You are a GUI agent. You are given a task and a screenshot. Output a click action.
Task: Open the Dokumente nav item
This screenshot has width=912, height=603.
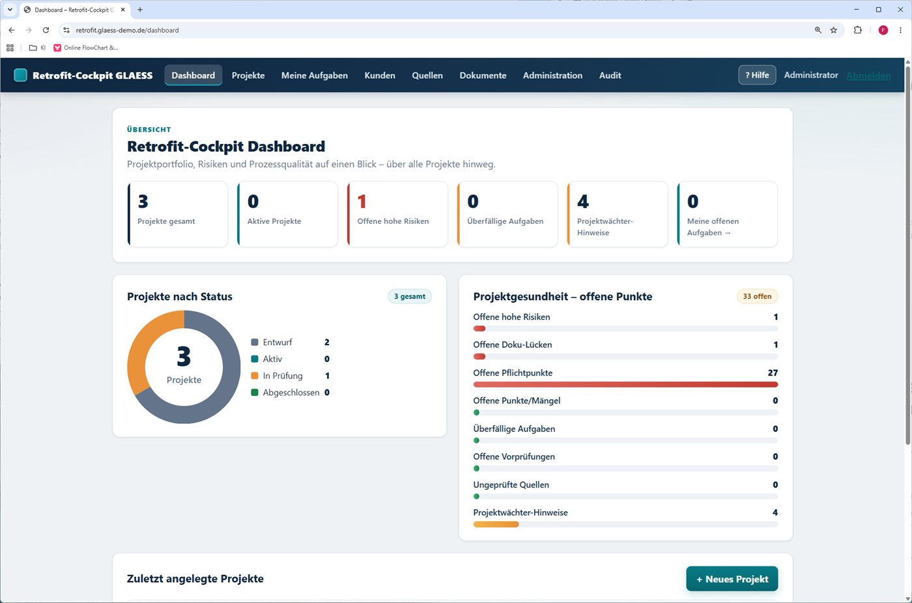click(483, 75)
